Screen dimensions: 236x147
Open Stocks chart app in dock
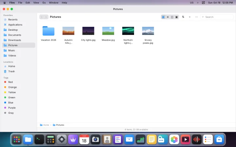(x=140, y=139)
